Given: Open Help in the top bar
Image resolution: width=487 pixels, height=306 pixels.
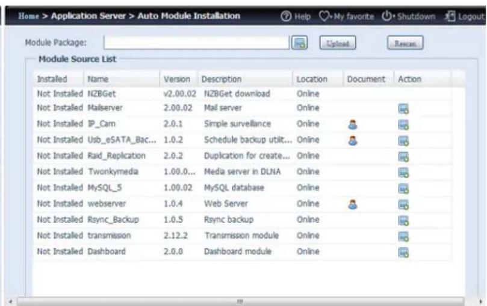Looking at the screenshot, I should [296, 16].
